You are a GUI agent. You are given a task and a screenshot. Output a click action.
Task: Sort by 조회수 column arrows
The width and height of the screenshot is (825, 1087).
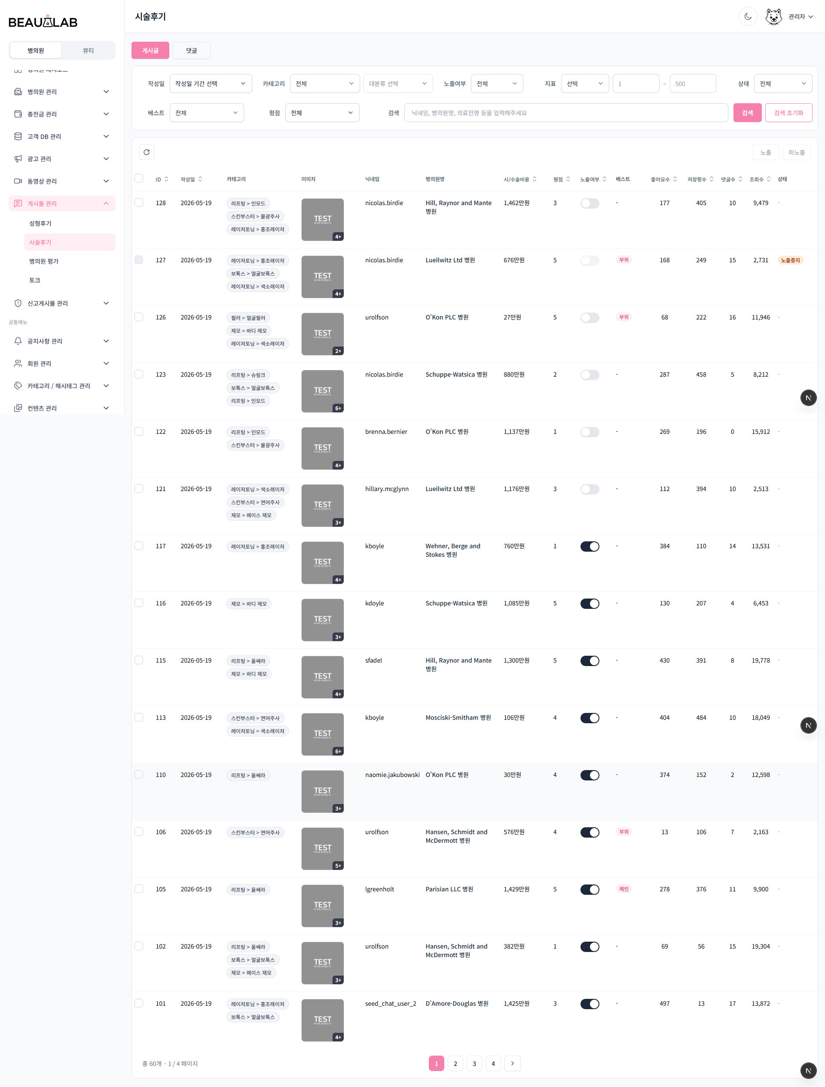click(x=769, y=179)
